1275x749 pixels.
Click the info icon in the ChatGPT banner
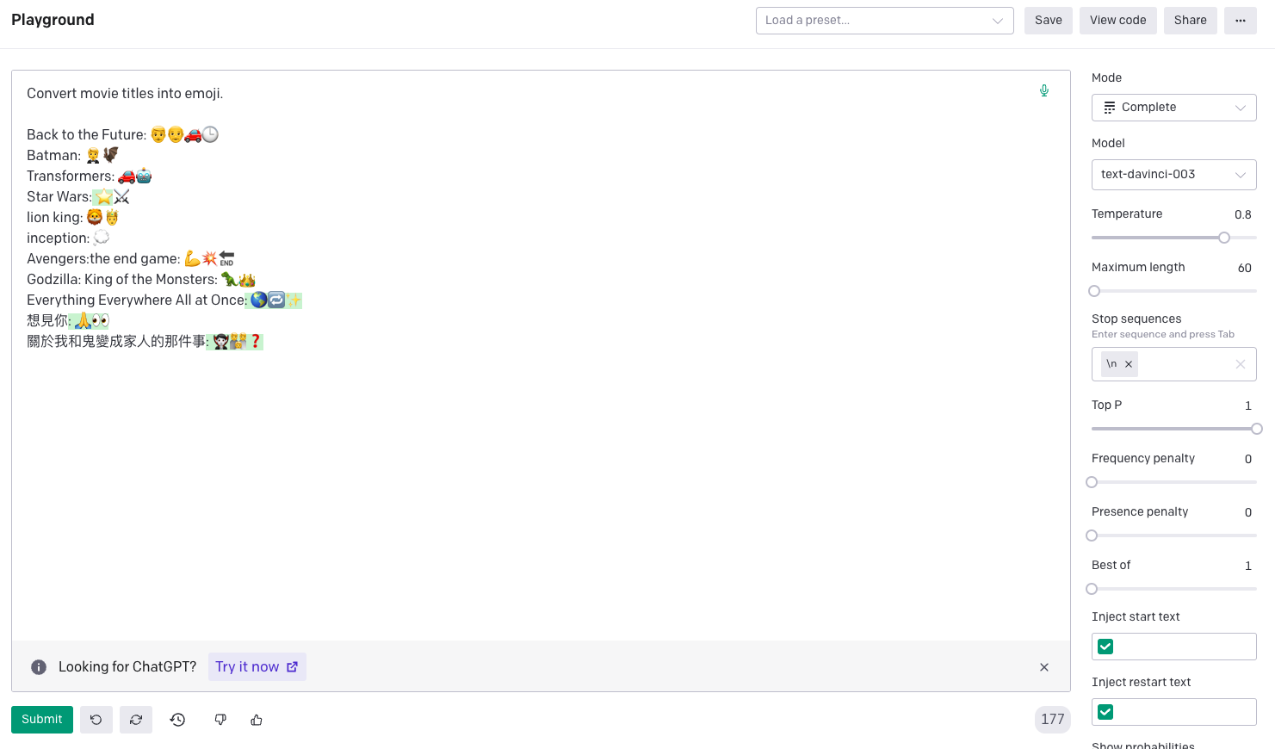click(39, 667)
